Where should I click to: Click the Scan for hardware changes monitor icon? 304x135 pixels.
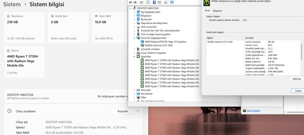(x=172, y=2)
